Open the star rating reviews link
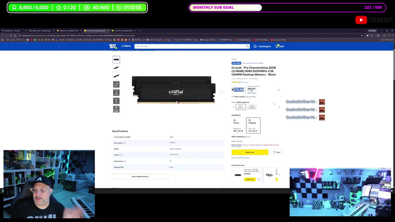The height and width of the screenshot is (222, 395). coord(240,82)
